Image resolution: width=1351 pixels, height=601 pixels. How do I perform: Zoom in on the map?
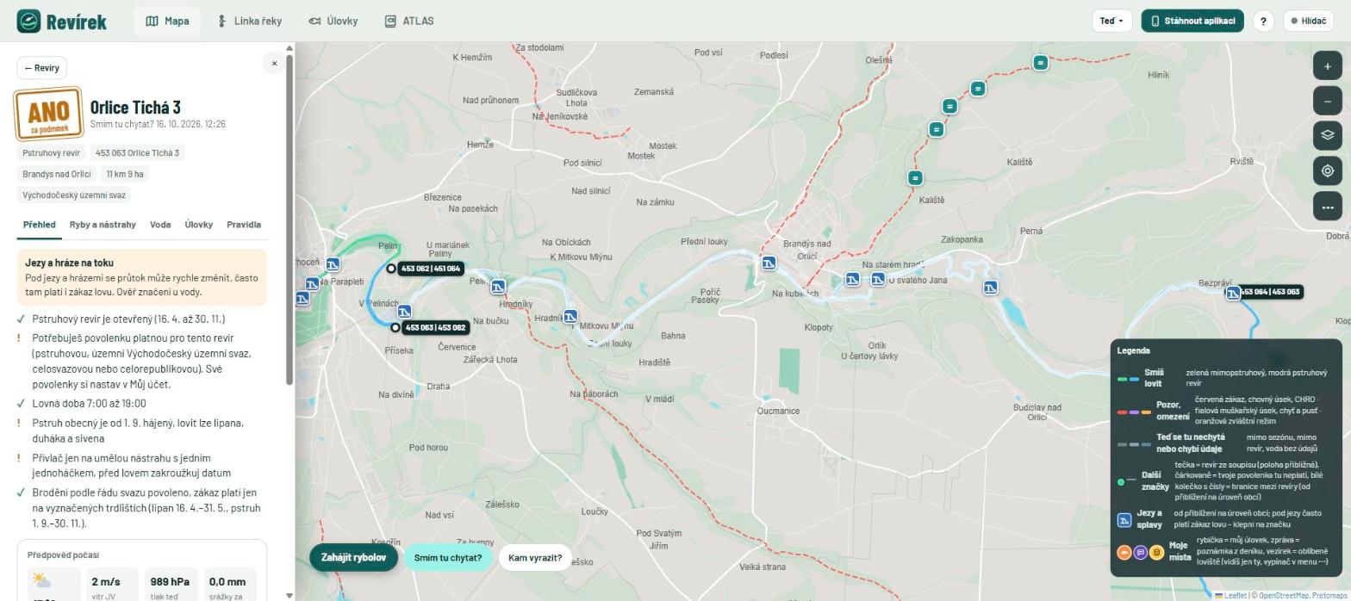tap(1328, 66)
